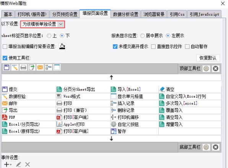The height and width of the screenshot is (168, 228).
Task: Move selected tool up with the up arrow
Action: coord(112,78)
